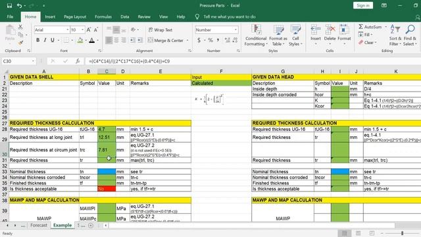
Task: Decrease font size with smaller A
Action: coord(96,30)
